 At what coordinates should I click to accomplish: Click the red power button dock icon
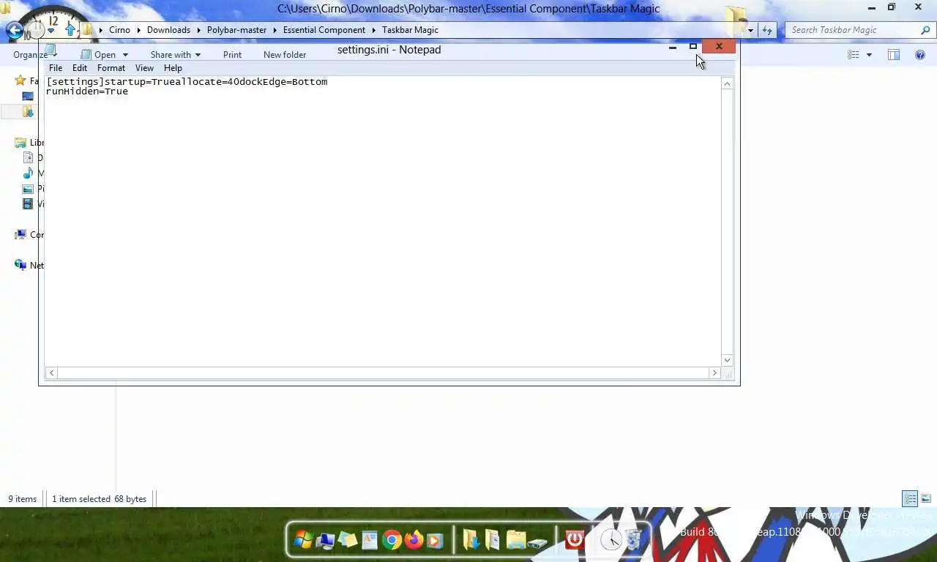(575, 540)
